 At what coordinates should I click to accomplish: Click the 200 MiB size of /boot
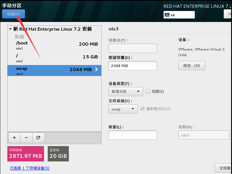pyautogui.click(x=88, y=44)
